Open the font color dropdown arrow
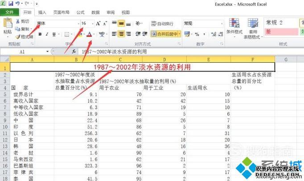 click(94, 34)
